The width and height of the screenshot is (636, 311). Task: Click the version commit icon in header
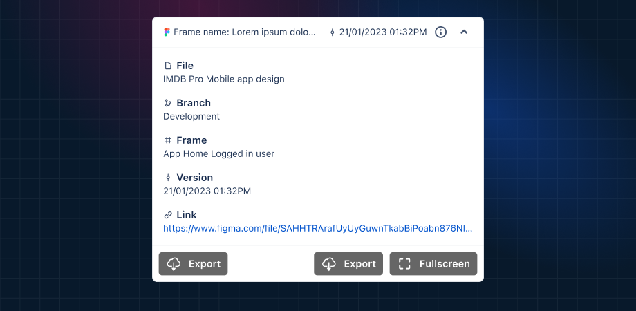(x=333, y=32)
